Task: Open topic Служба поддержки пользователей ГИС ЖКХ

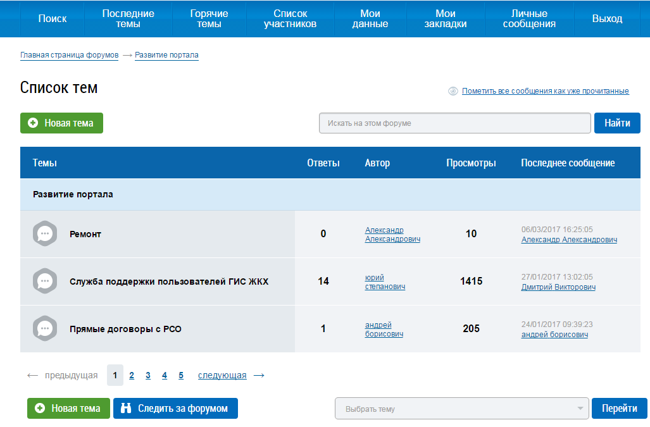Action: (x=169, y=282)
